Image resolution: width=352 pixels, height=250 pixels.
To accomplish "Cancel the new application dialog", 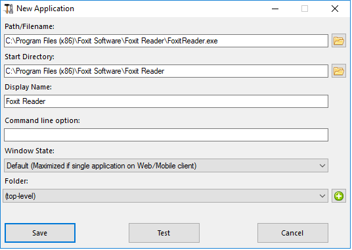I will pos(293,233).
